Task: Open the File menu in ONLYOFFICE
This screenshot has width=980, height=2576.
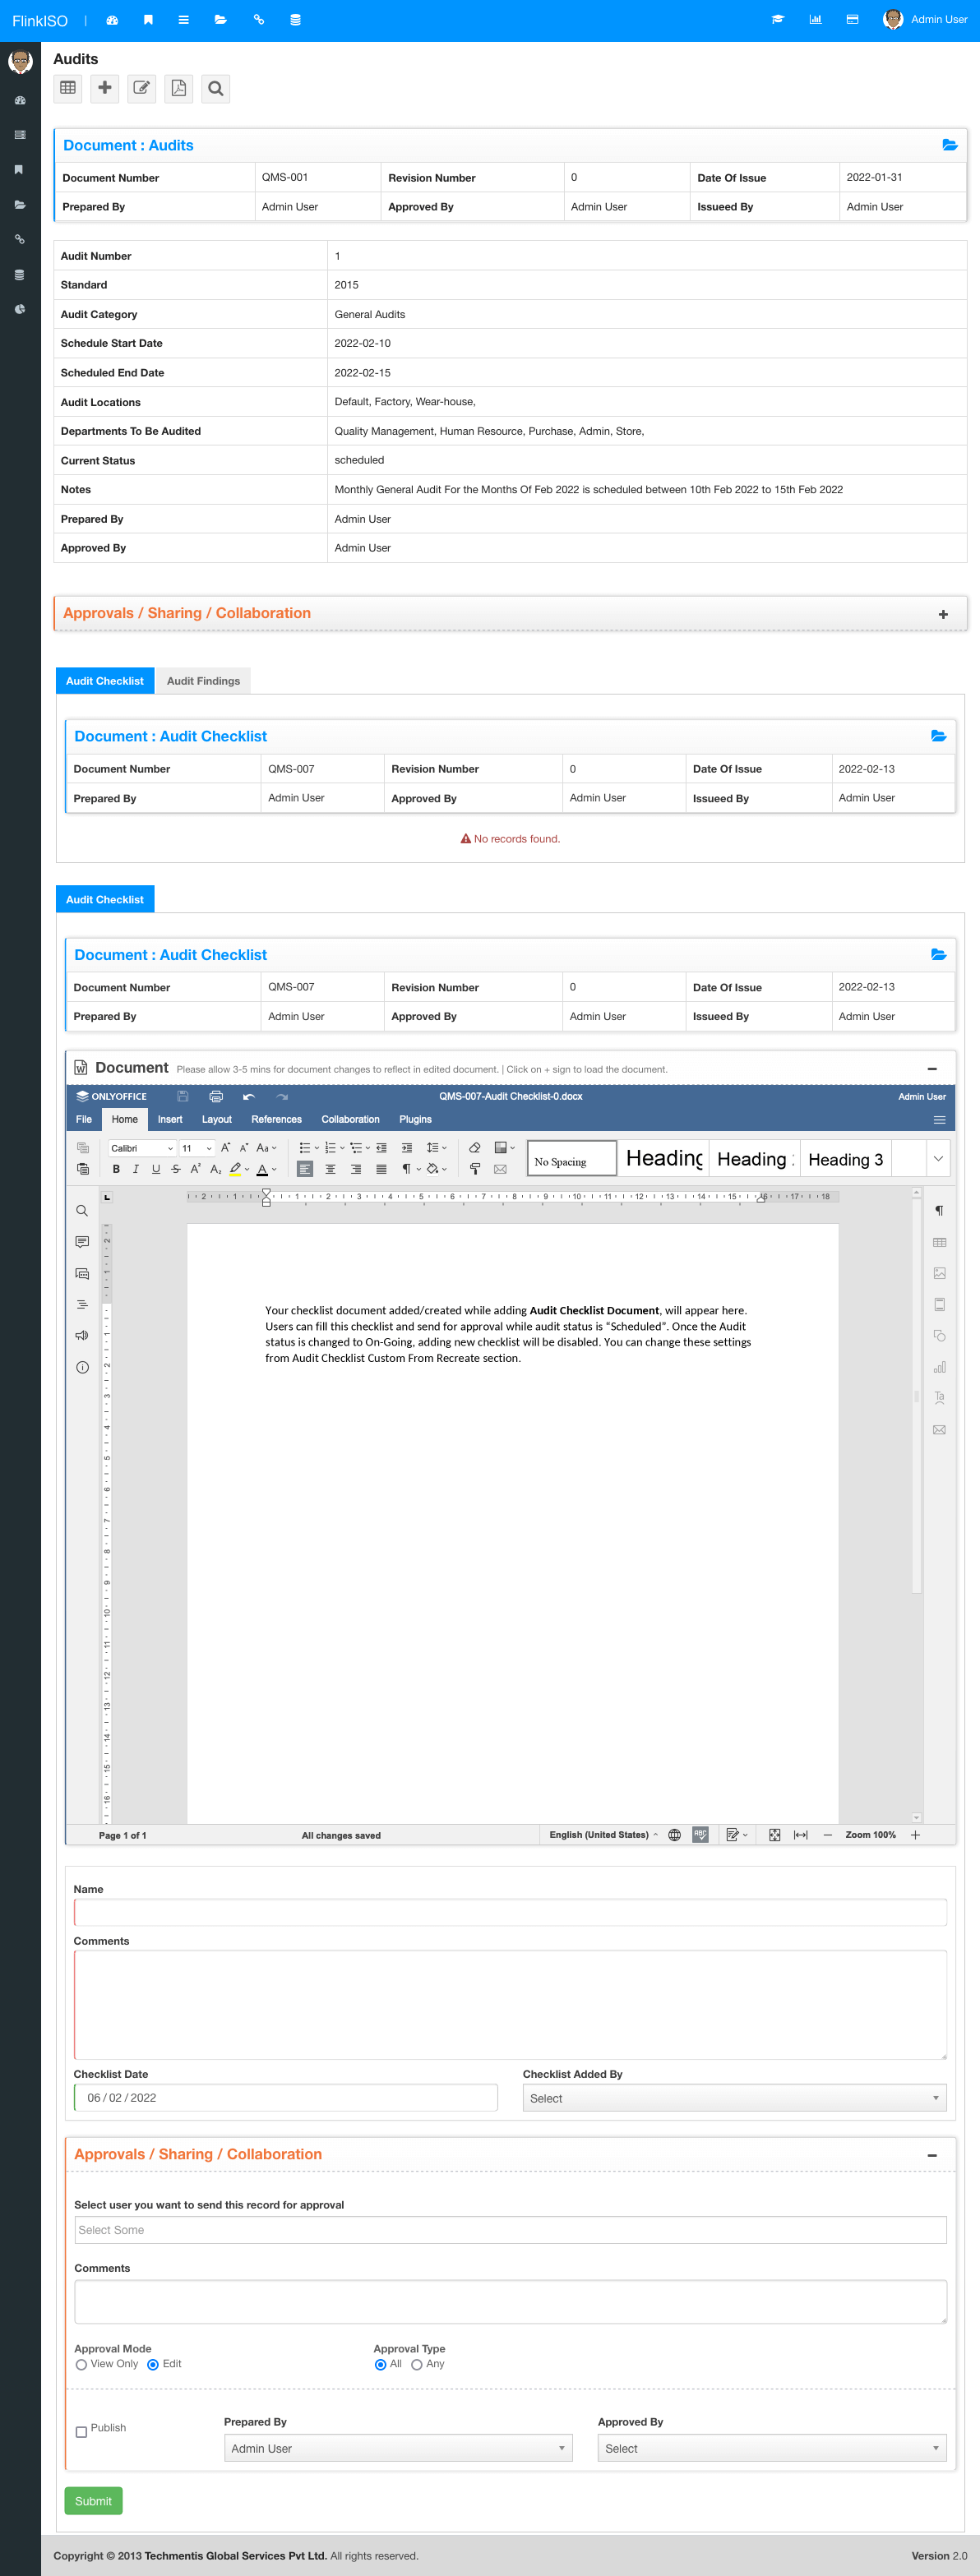Action: pos(84,1119)
